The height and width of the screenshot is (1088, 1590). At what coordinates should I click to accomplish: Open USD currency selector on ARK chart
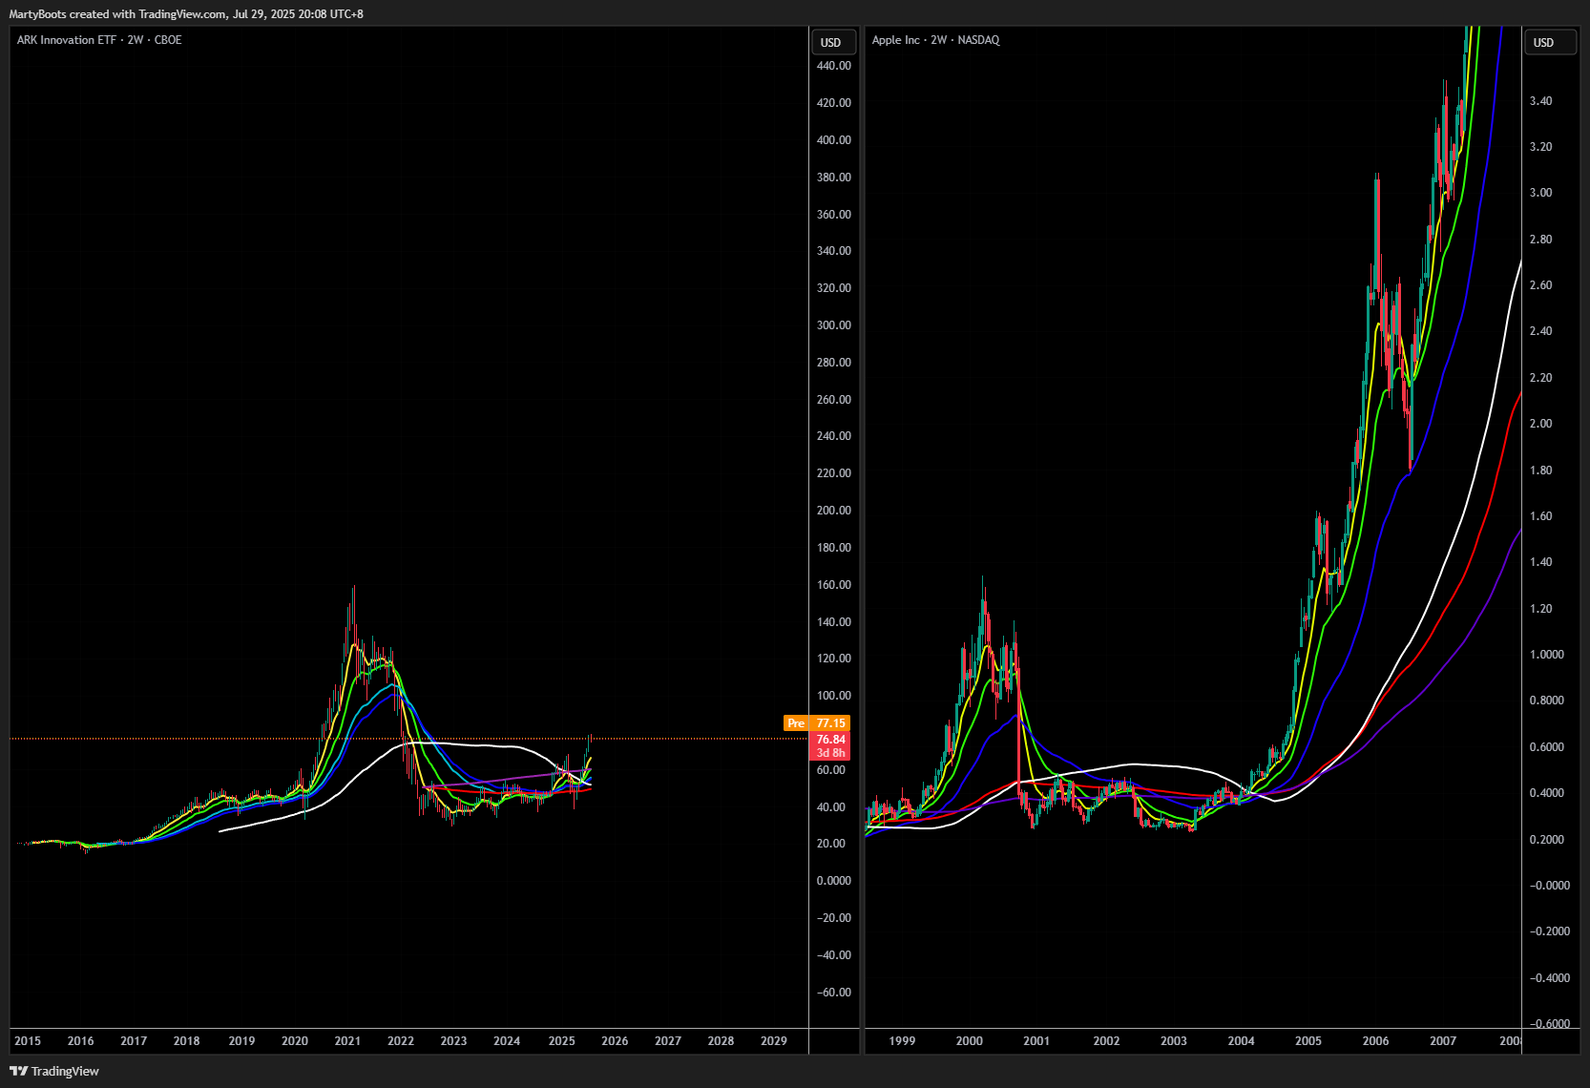[x=835, y=42]
